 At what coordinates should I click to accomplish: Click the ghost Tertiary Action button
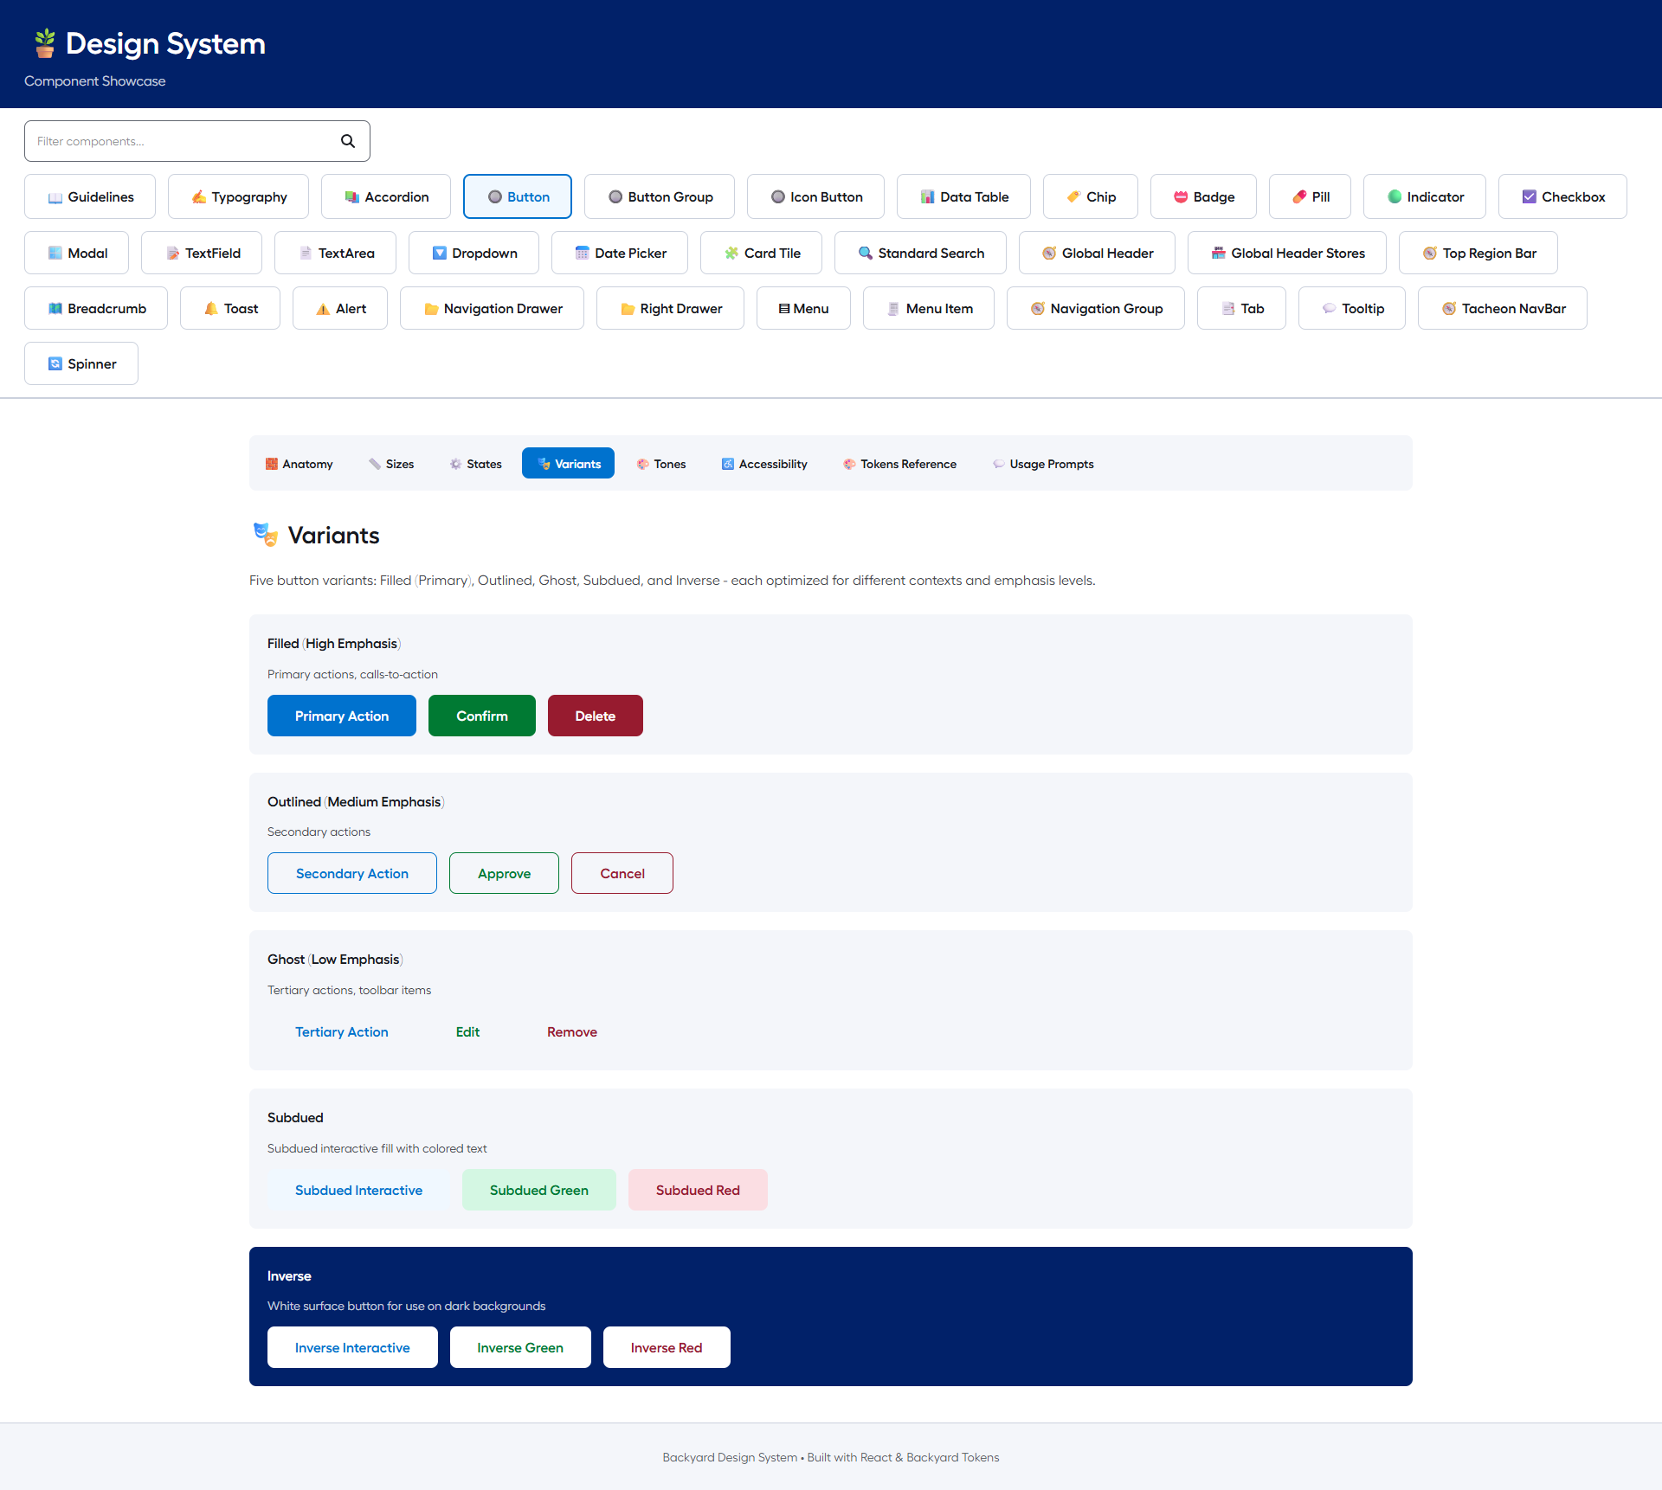pyautogui.click(x=342, y=1031)
